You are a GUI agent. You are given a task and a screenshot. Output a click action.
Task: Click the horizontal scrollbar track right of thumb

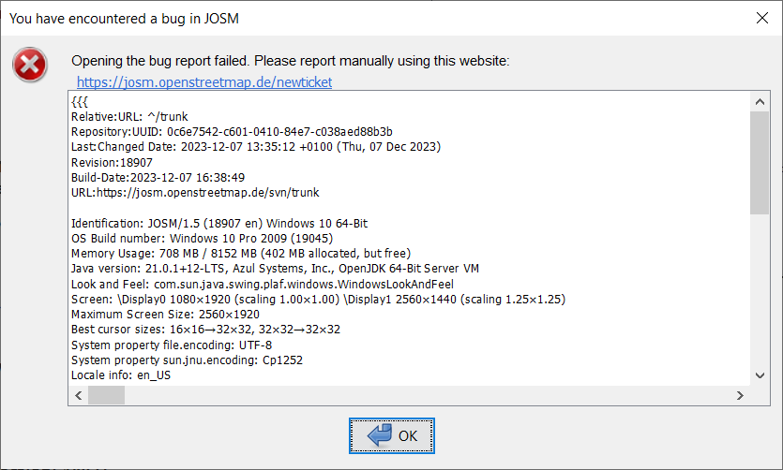tap(422, 396)
